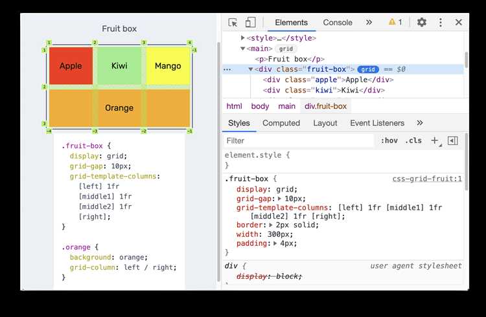This screenshot has width=486, height=317.
Task: Toggle the grid badge on fruit-box div
Action: coord(368,69)
